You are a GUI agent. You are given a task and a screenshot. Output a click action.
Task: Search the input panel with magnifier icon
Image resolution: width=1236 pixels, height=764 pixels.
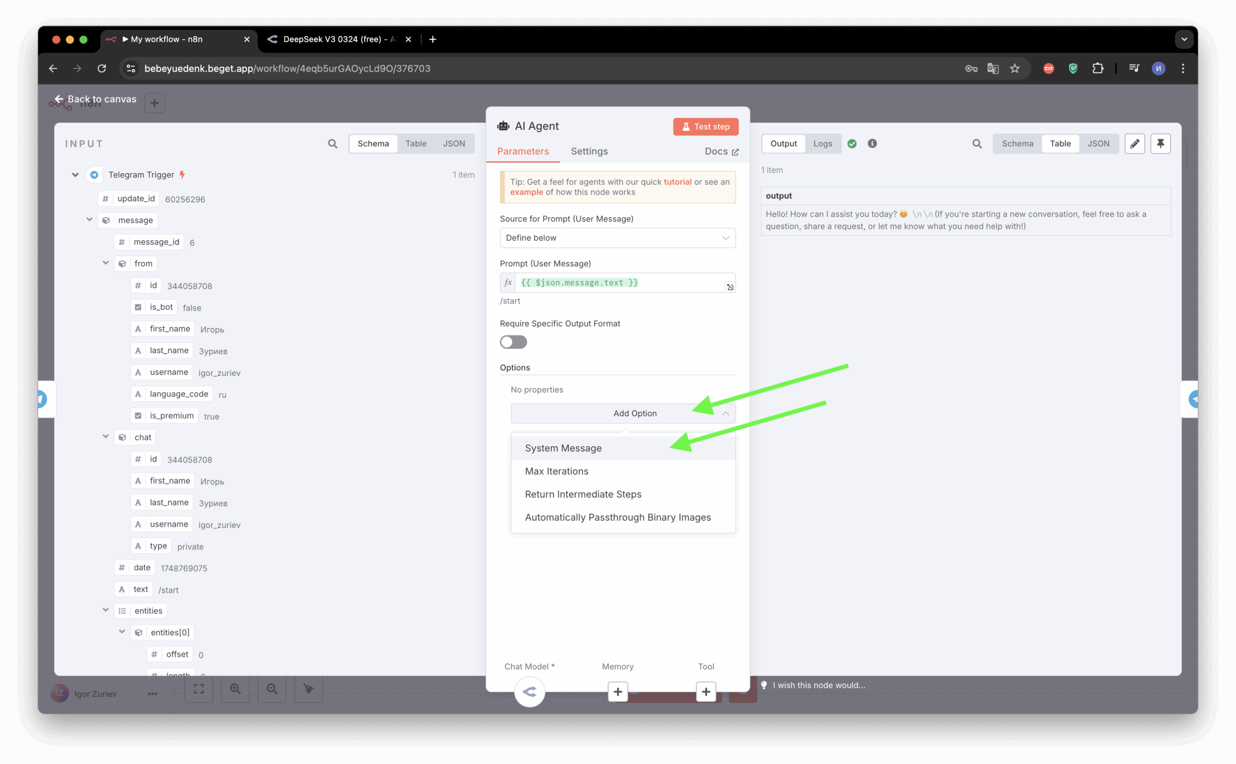click(x=332, y=143)
